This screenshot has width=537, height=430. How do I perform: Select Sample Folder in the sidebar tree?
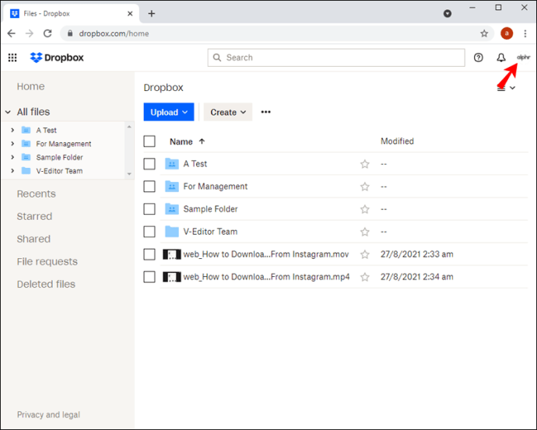[x=60, y=157]
